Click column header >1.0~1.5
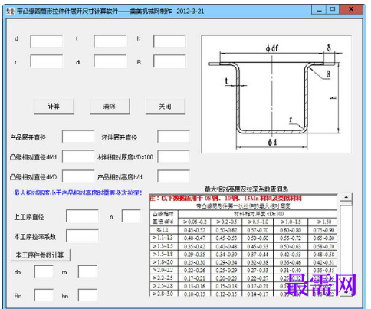Viewport: 371px width, 309px height. pyautogui.click(x=291, y=222)
